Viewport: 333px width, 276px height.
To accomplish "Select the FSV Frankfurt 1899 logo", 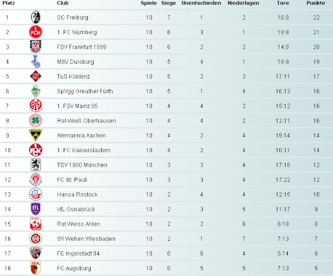I will coord(35,46).
